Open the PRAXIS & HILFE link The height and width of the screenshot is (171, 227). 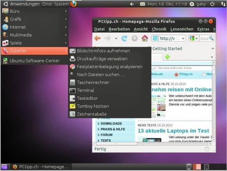(x=113, y=129)
